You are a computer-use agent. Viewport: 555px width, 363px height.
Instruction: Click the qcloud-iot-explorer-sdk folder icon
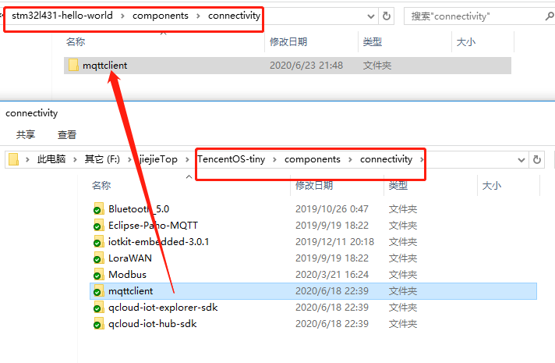click(x=98, y=308)
